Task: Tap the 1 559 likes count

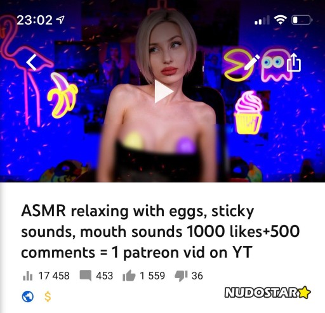Action: click(x=152, y=276)
